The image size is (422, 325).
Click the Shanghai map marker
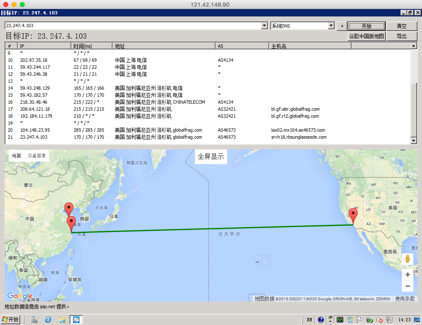click(x=71, y=224)
